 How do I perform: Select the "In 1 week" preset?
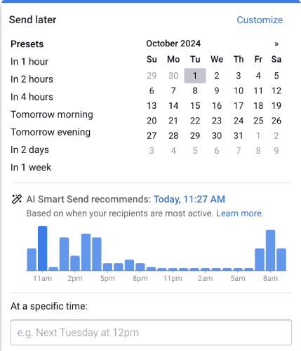coord(31,167)
